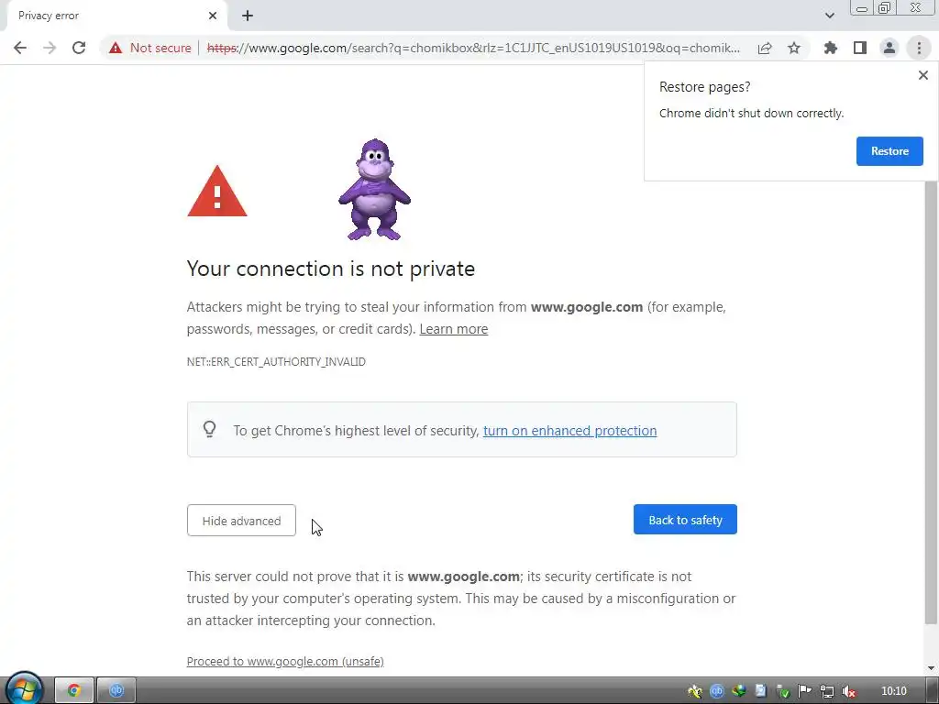Close the Privacy error tab

coord(213,16)
